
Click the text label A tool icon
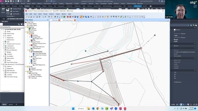point(103,17)
